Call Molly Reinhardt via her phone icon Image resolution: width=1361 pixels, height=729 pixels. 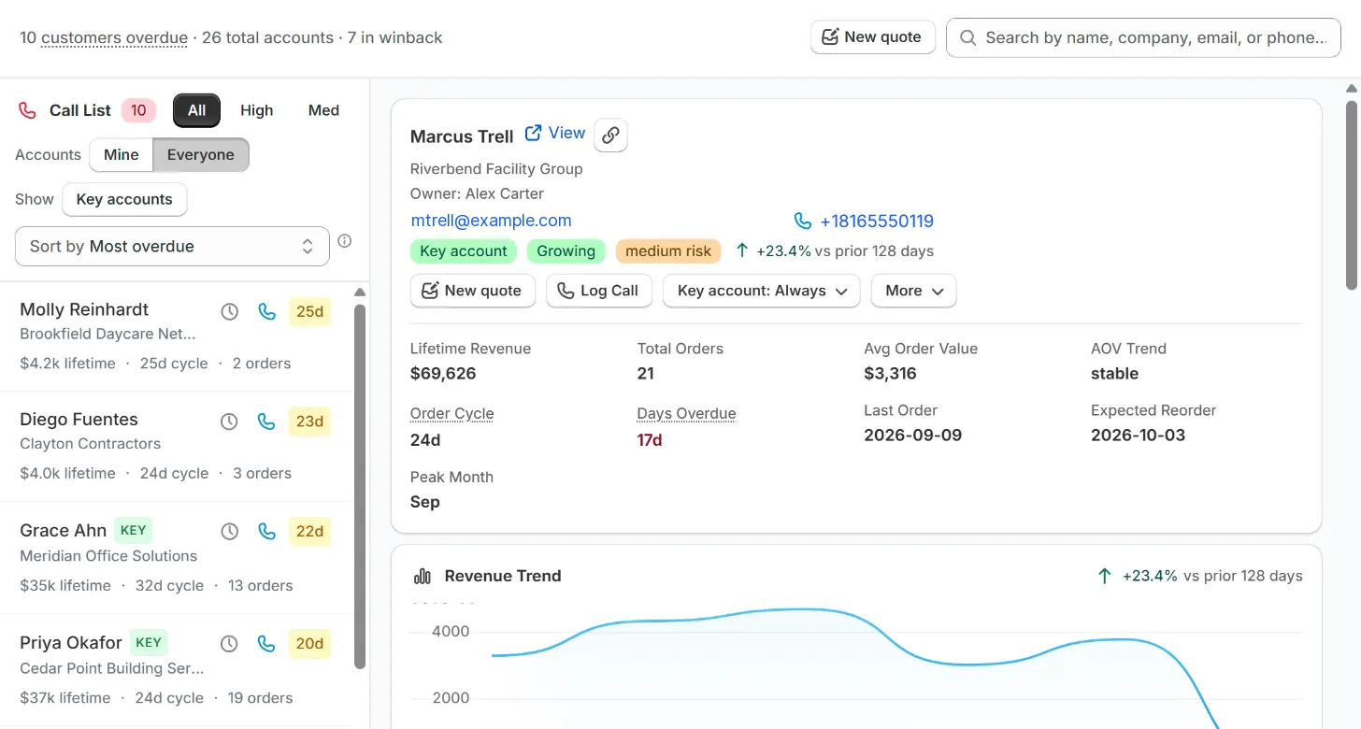click(x=266, y=312)
